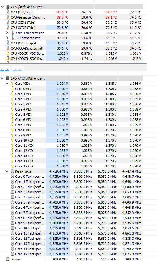The width and height of the screenshot is (157, 261).
Task: Collapse the top CPU [#0] AMD Ryzen group
Action: coord(2,7)
